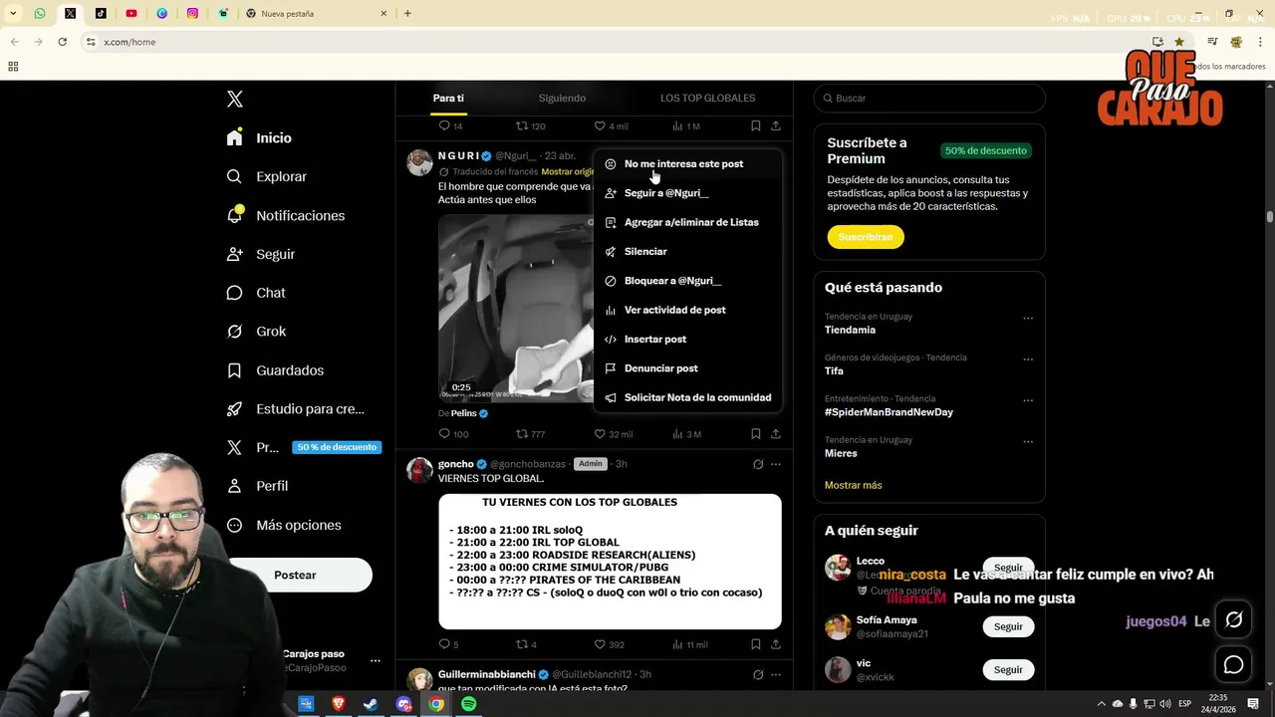The image size is (1275, 717).
Task: Open the Nueva pestaña tab
Action: pyautogui.click(x=316, y=14)
